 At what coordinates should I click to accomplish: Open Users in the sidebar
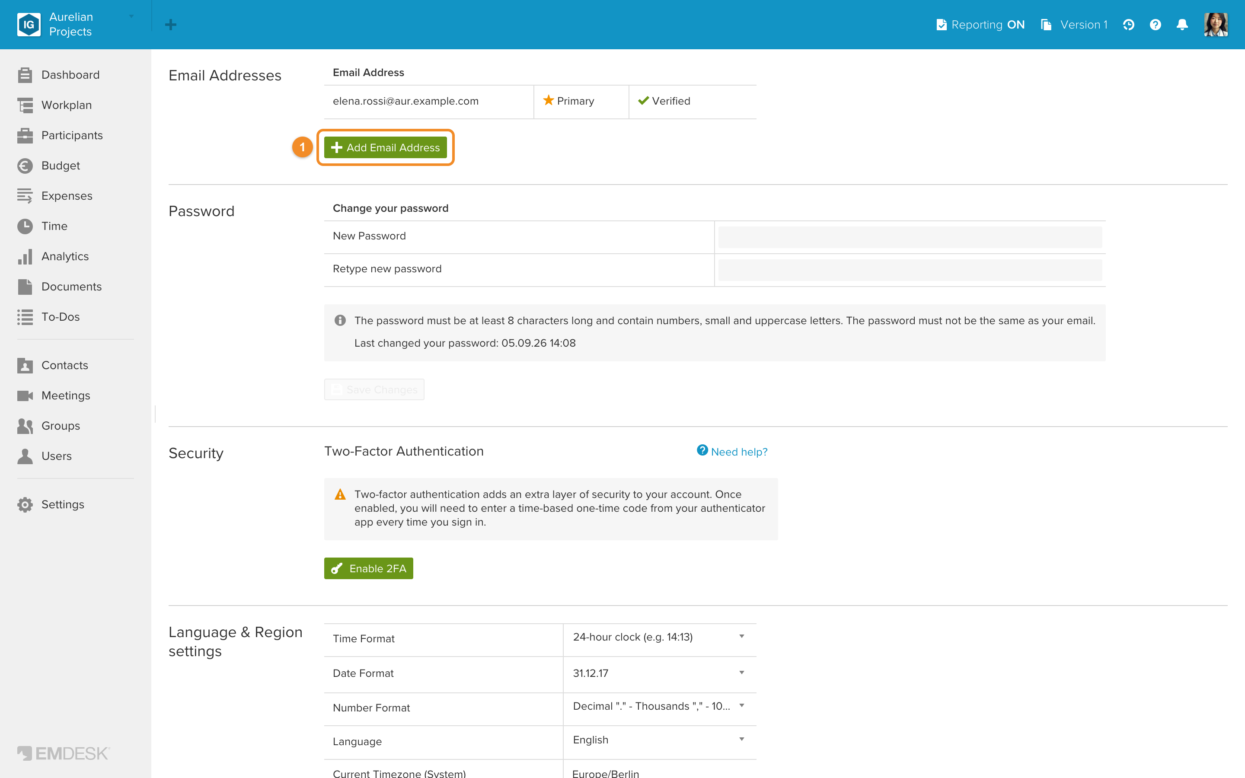tap(44, 456)
